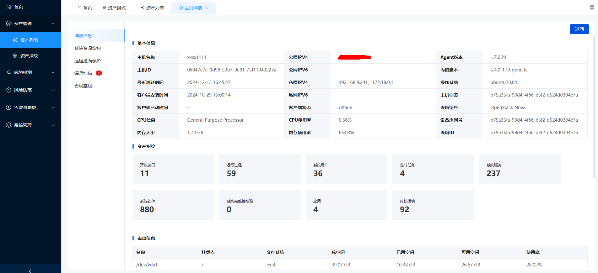Expand the 告警与响应 menu chevron
Viewport: 598px width, 273px height.
tap(53, 108)
